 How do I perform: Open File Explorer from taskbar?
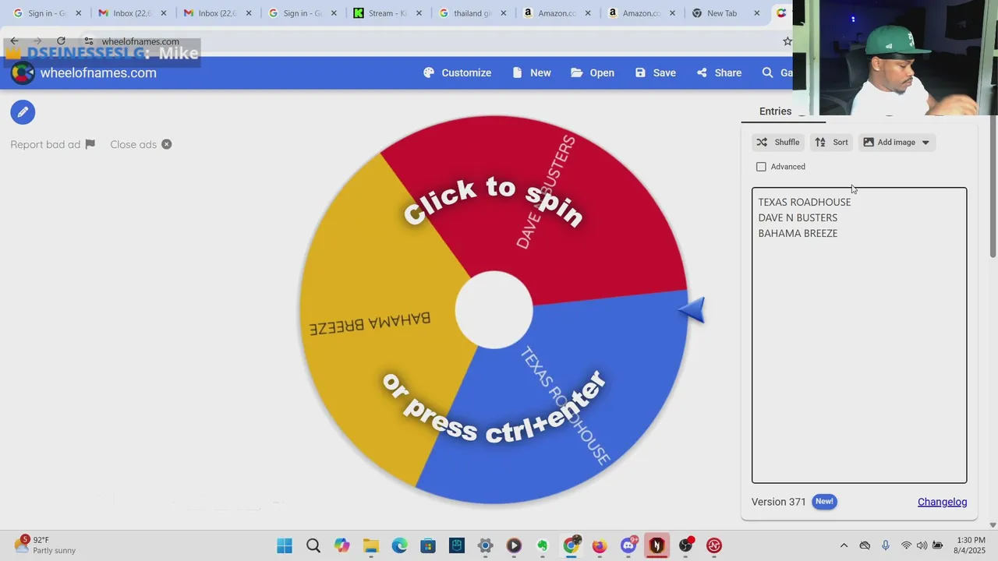pos(370,545)
